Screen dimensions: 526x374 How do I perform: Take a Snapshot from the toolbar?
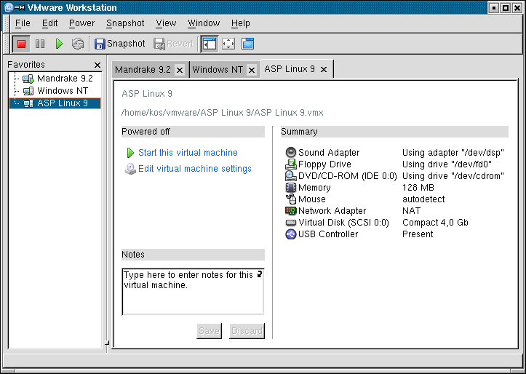[120, 44]
